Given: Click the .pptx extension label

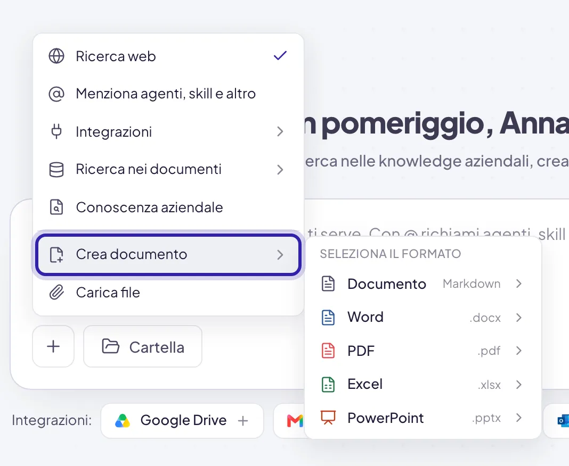Looking at the screenshot, I should tap(486, 418).
